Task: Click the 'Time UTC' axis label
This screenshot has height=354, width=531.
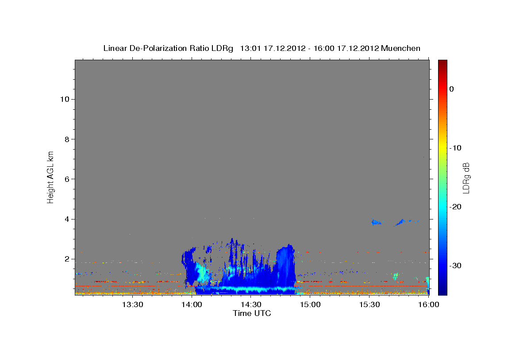Action: 252,313
